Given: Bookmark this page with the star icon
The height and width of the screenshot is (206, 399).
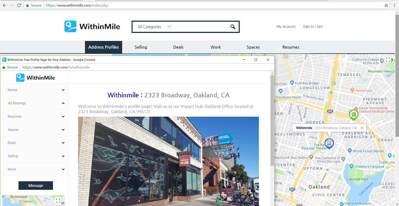Looking at the screenshot, I should click(386, 5).
